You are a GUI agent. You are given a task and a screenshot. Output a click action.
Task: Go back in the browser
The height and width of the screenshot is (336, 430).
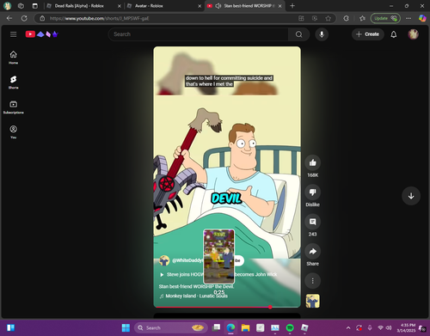coord(9,18)
